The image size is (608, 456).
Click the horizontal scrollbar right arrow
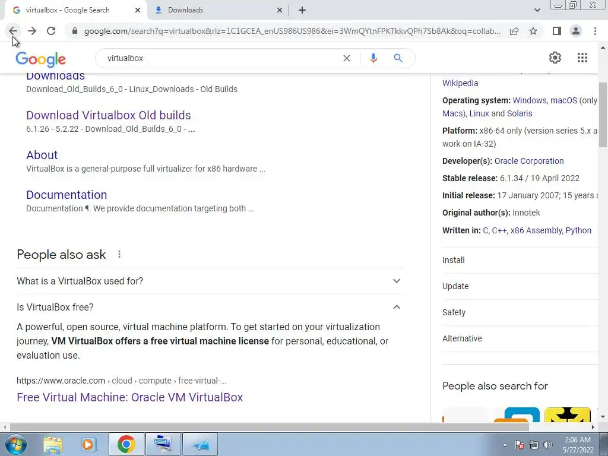(593, 427)
